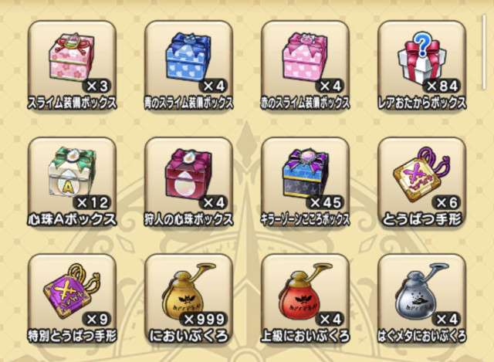Image resolution: width=494 pixels, height=362 pixels.
Task: Select the スライム装備ボックス pink gift box
Action: tap(72, 65)
